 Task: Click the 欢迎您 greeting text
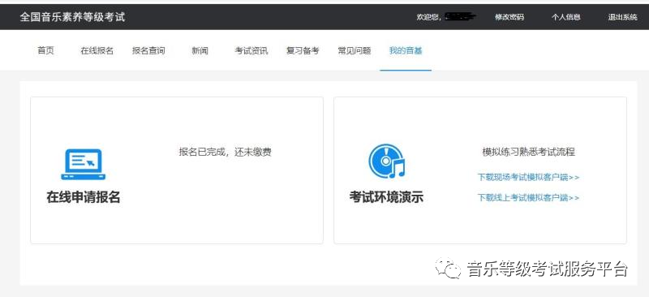(428, 17)
